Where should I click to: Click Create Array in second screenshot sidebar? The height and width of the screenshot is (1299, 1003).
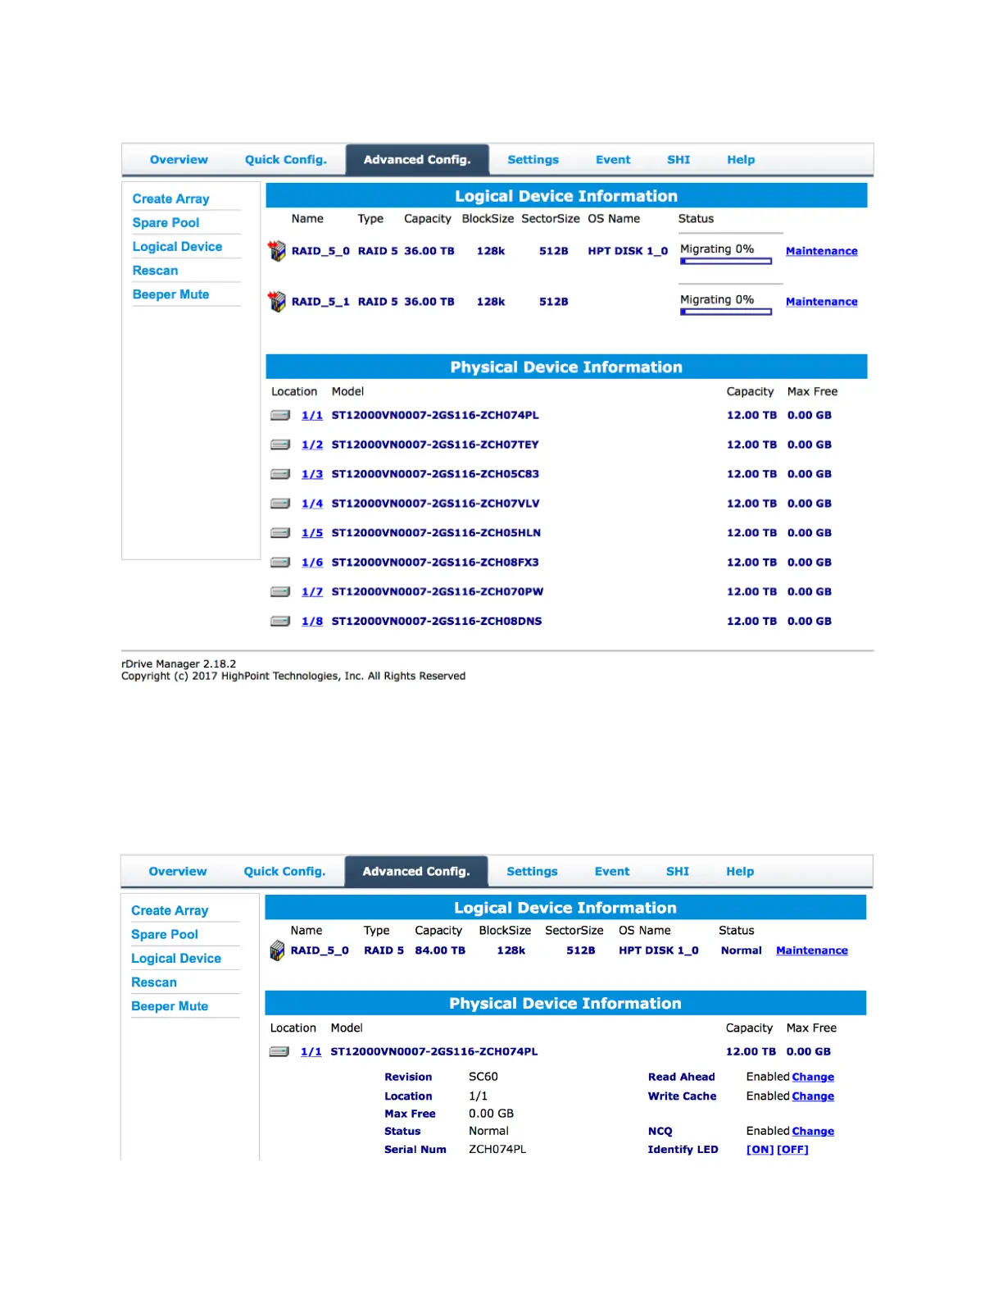[x=170, y=911]
